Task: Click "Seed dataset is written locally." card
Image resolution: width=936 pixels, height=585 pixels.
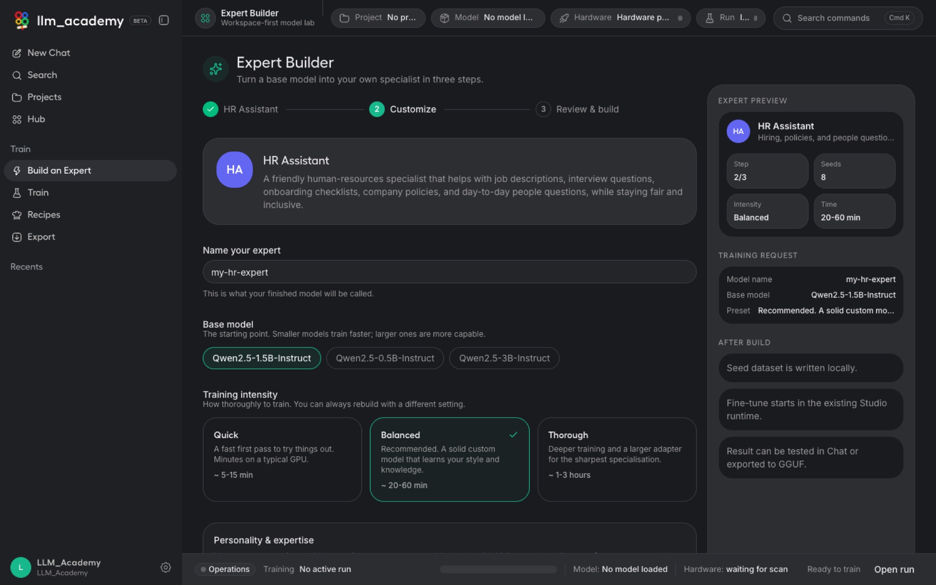Action: coord(811,368)
